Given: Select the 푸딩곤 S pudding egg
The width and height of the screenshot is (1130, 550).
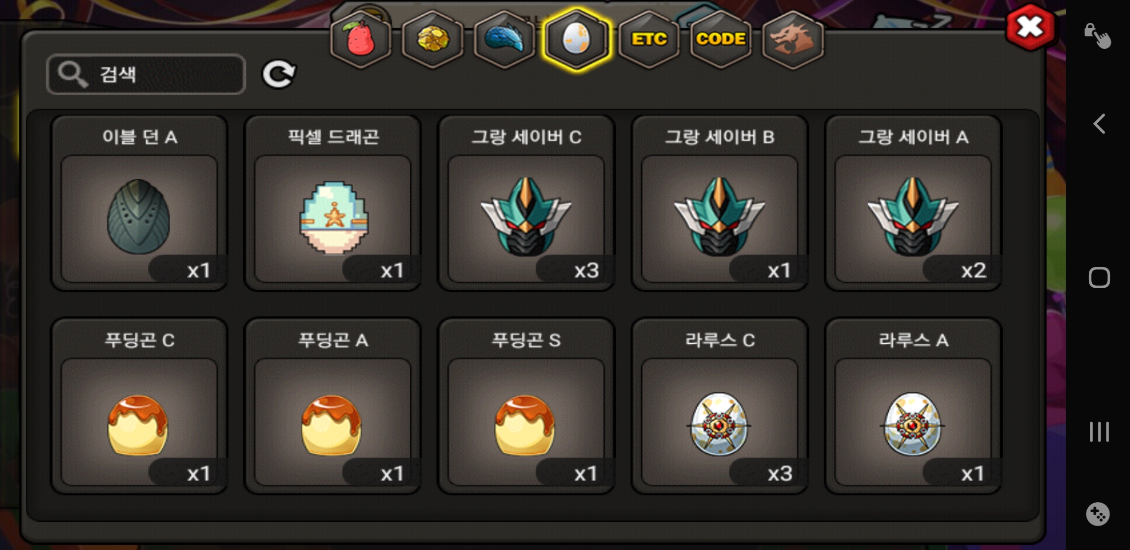Looking at the screenshot, I should (x=526, y=406).
